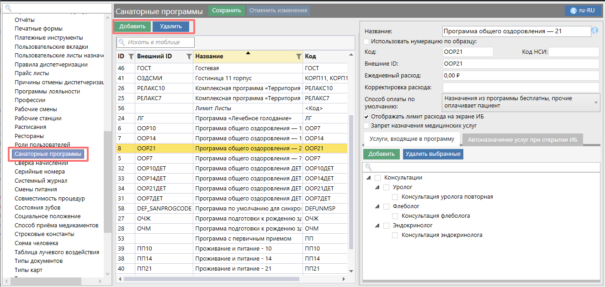The height and width of the screenshot is (287, 605).
Task: Collapse the Консультации tree node
Action: point(369,178)
